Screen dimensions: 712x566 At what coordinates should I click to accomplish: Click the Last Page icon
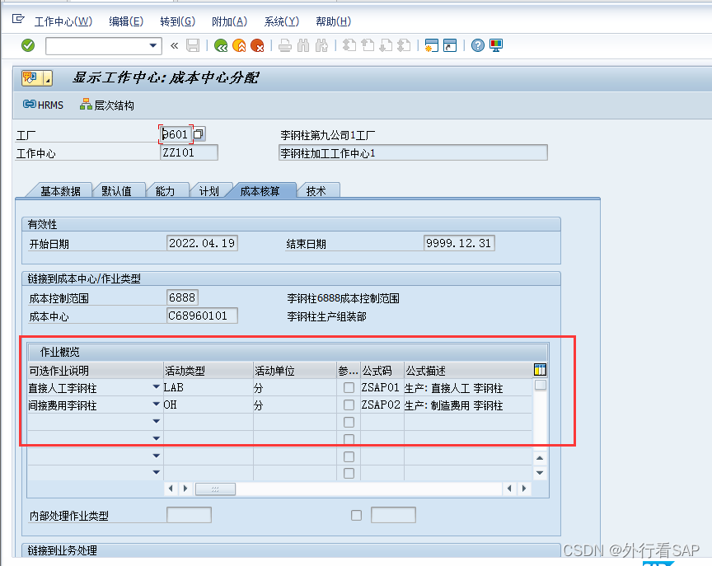point(404,45)
